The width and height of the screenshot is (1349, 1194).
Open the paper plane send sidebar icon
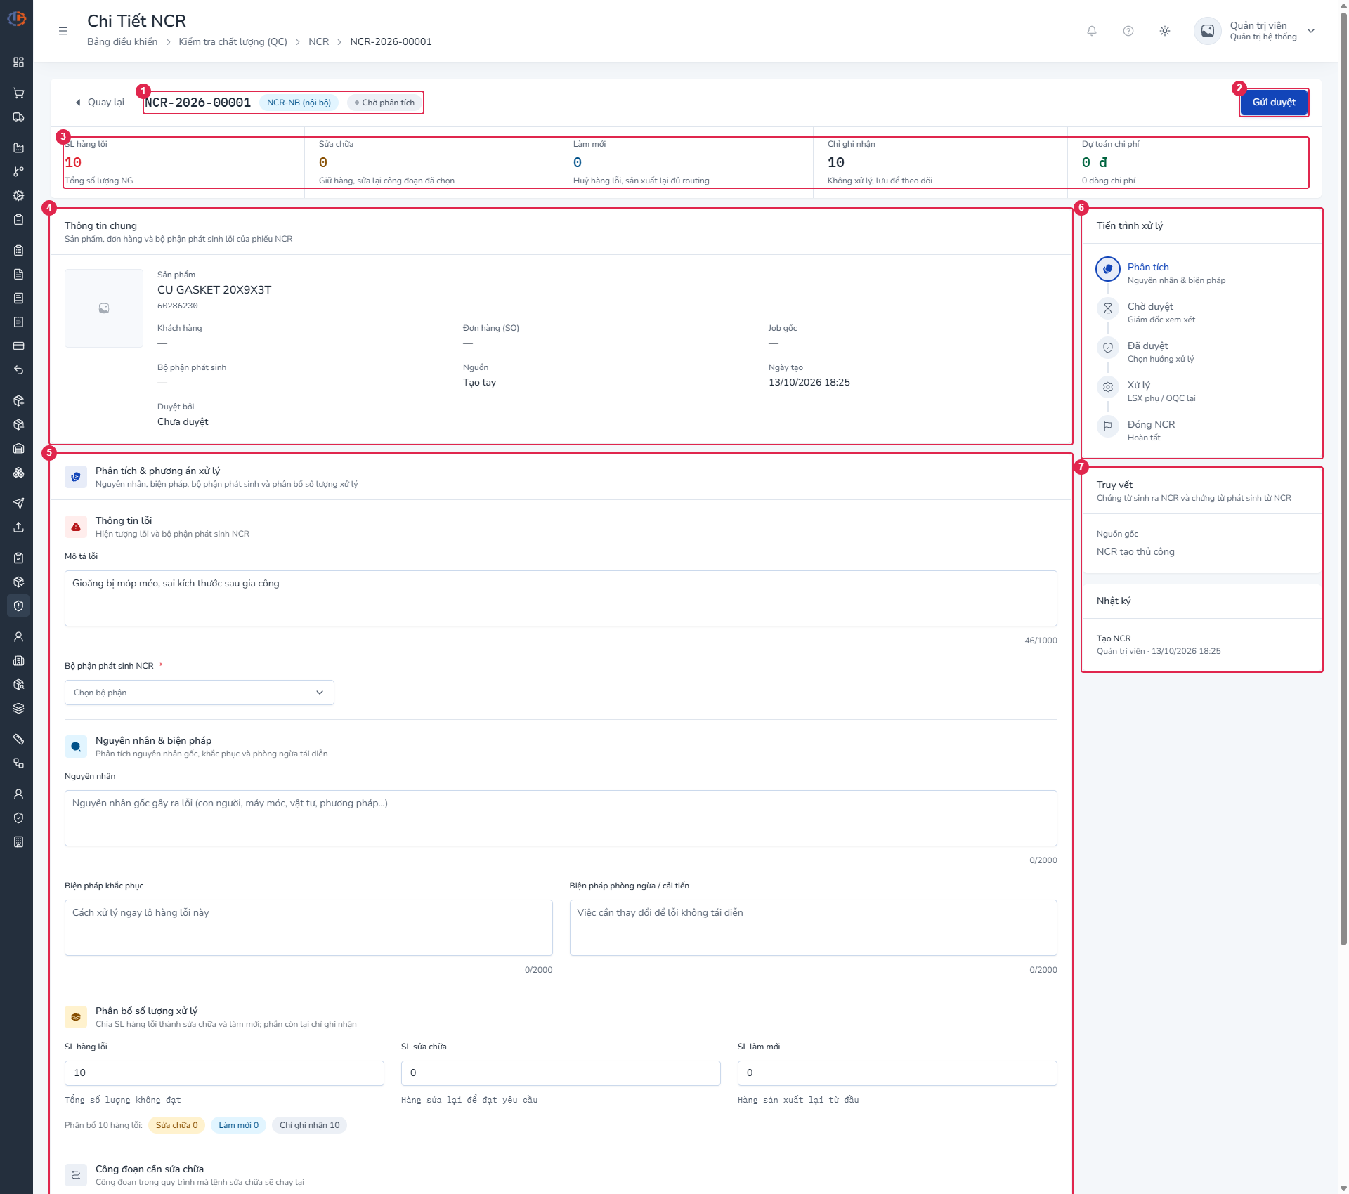click(19, 503)
